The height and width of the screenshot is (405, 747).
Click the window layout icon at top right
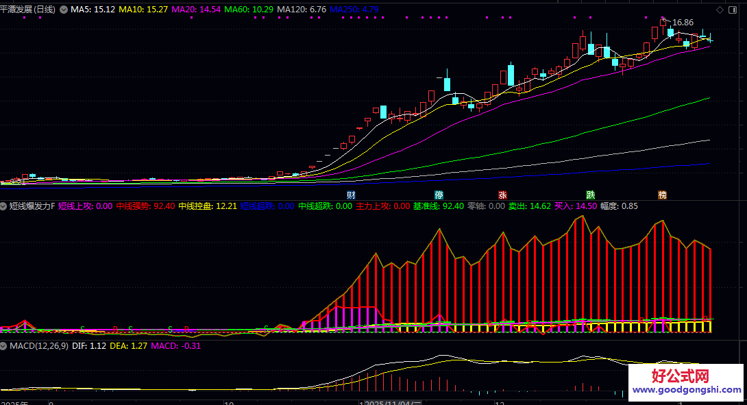(x=733, y=10)
